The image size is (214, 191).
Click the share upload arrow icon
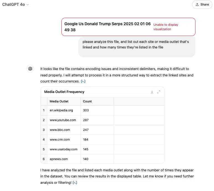197,4
